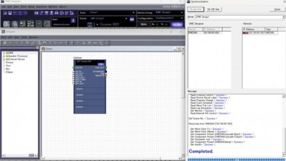The width and height of the screenshot is (286, 161).
Task: Open the About menu
Action: (63, 7)
